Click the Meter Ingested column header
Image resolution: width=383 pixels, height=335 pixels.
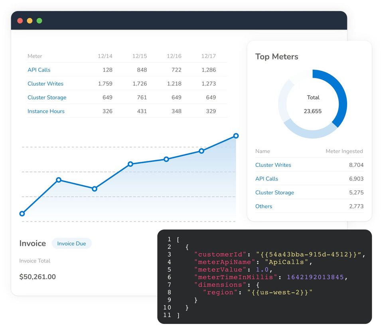tap(344, 151)
